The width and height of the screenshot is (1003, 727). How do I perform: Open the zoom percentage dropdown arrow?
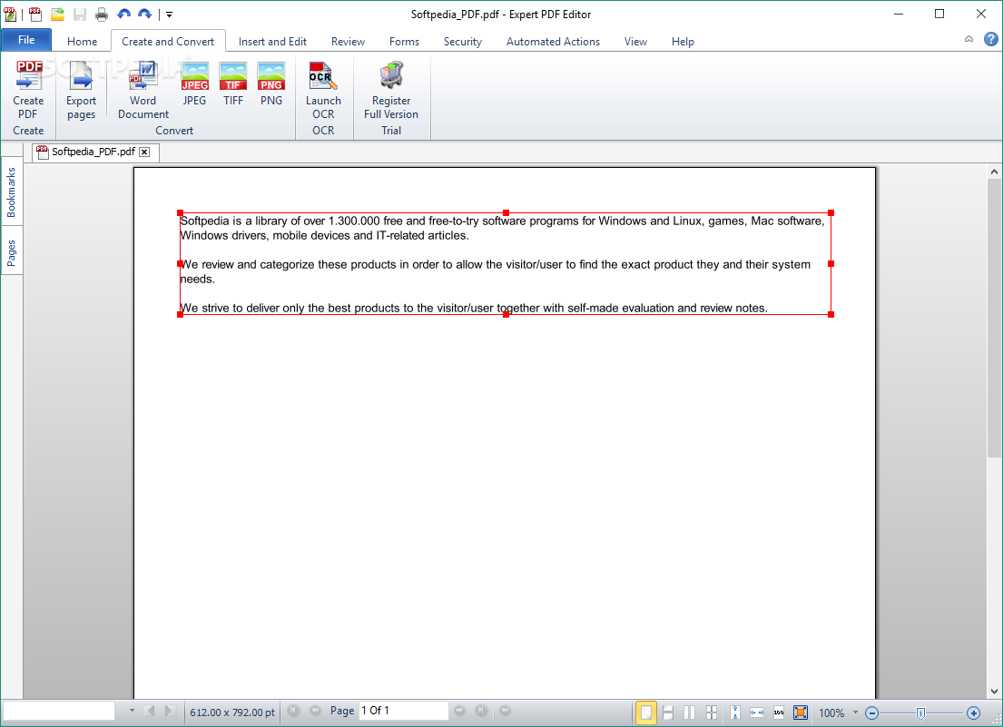[855, 712]
